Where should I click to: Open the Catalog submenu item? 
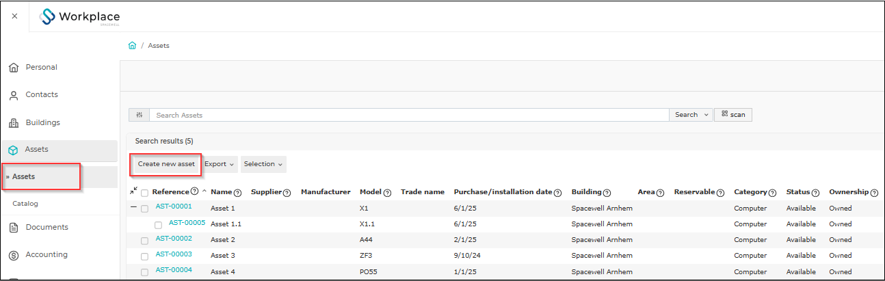coord(25,204)
